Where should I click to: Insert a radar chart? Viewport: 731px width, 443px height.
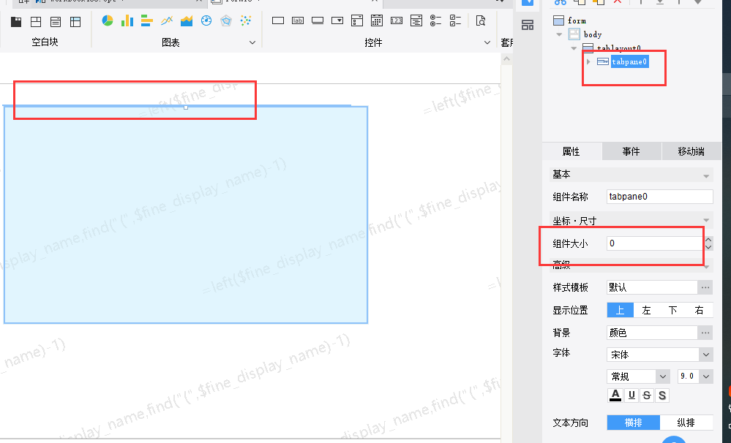(x=226, y=20)
